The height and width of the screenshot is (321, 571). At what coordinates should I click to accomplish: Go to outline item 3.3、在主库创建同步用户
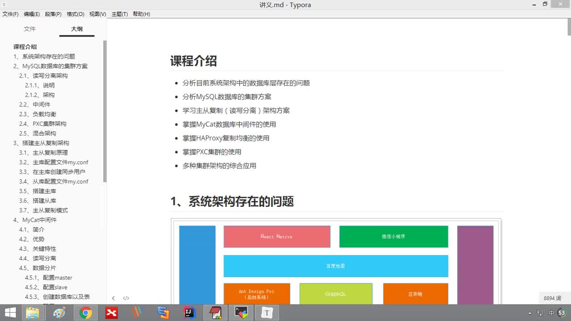click(52, 172)
